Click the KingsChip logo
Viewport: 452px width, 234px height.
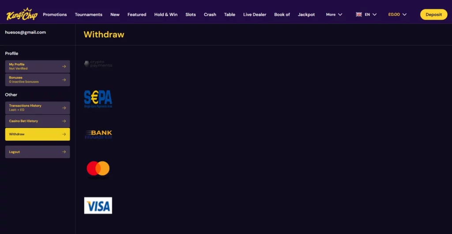point(22,14)
